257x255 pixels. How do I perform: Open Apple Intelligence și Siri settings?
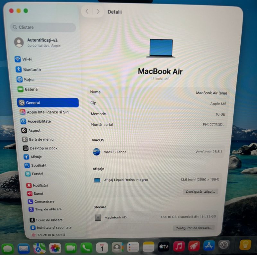tap(44, 112)
